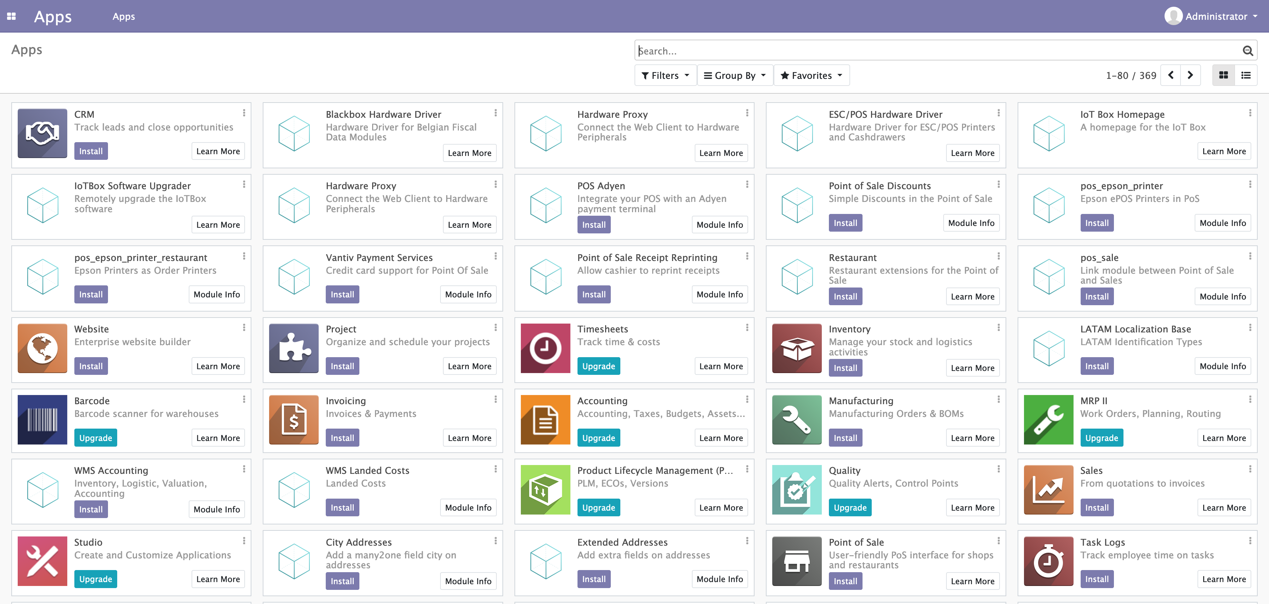
Task: Click the search magnifier icon
Action: (1247, 51)
